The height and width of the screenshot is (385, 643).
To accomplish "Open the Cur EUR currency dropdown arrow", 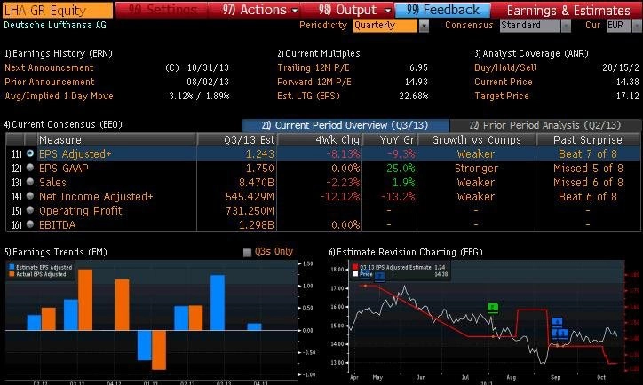I will pos(637,26).
